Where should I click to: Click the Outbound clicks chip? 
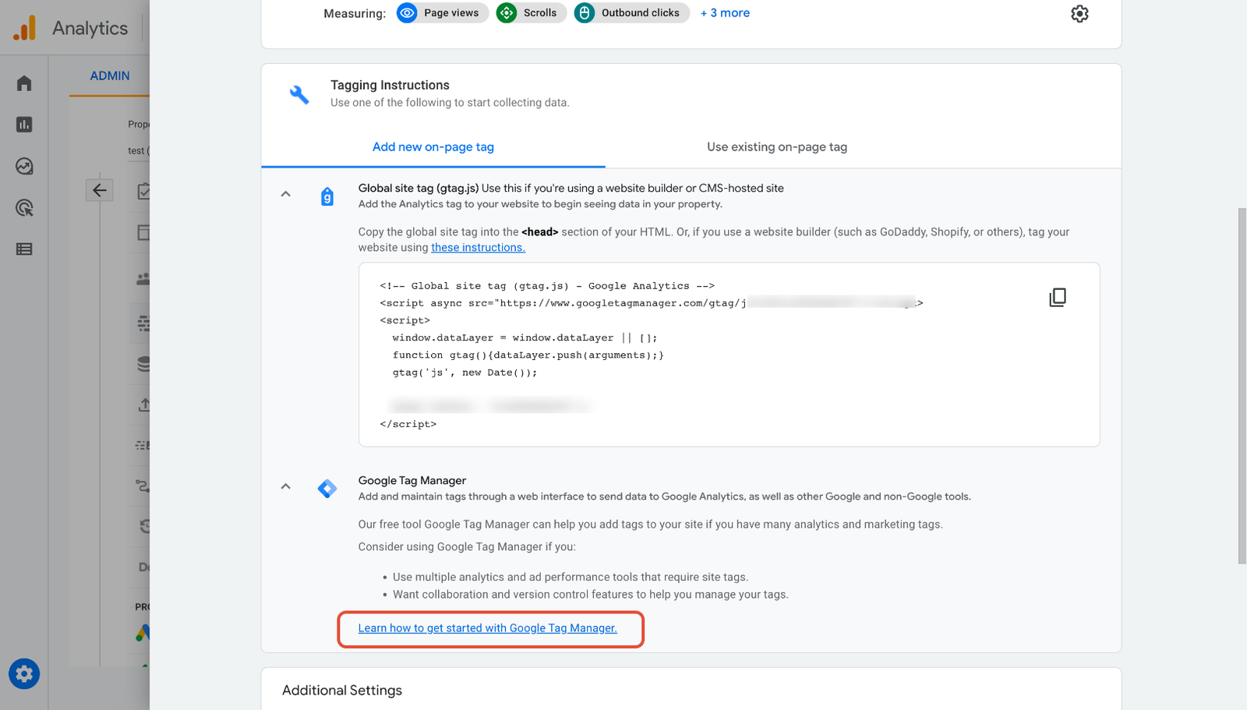pos(631,13)
